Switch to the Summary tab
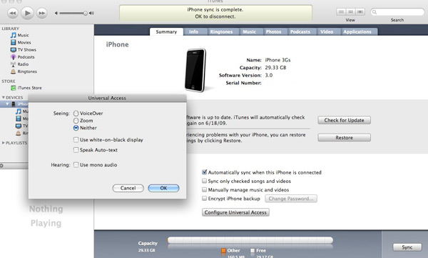Image resolution: width=428 pixels, height=258 pixels. pyautogui.click(x=166, y=31)
